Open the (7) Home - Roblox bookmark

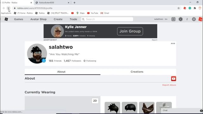(23, 13)
